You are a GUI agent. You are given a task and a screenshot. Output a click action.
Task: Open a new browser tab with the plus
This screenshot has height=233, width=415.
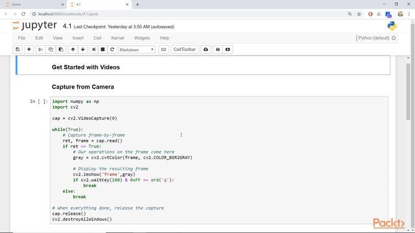137,5
